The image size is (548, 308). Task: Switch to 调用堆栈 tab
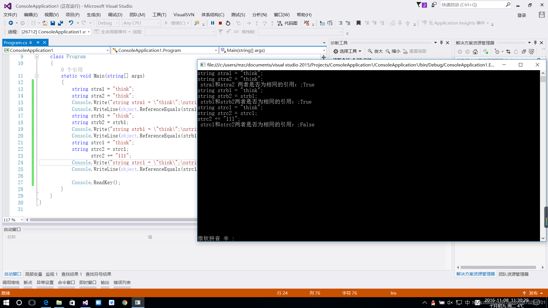[x=11, y=283]
